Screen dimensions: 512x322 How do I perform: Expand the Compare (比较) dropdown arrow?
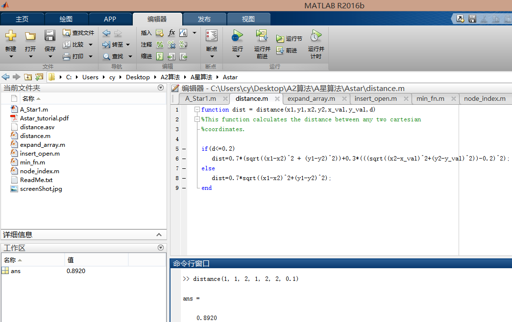coord(91,45)
